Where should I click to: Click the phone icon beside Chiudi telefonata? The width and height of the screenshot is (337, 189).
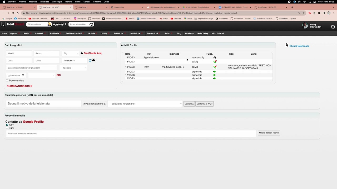click(287, 45)
